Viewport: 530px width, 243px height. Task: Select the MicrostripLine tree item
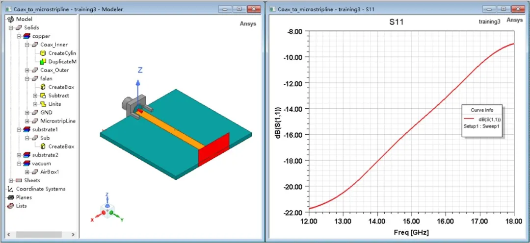tap(58, 121)
